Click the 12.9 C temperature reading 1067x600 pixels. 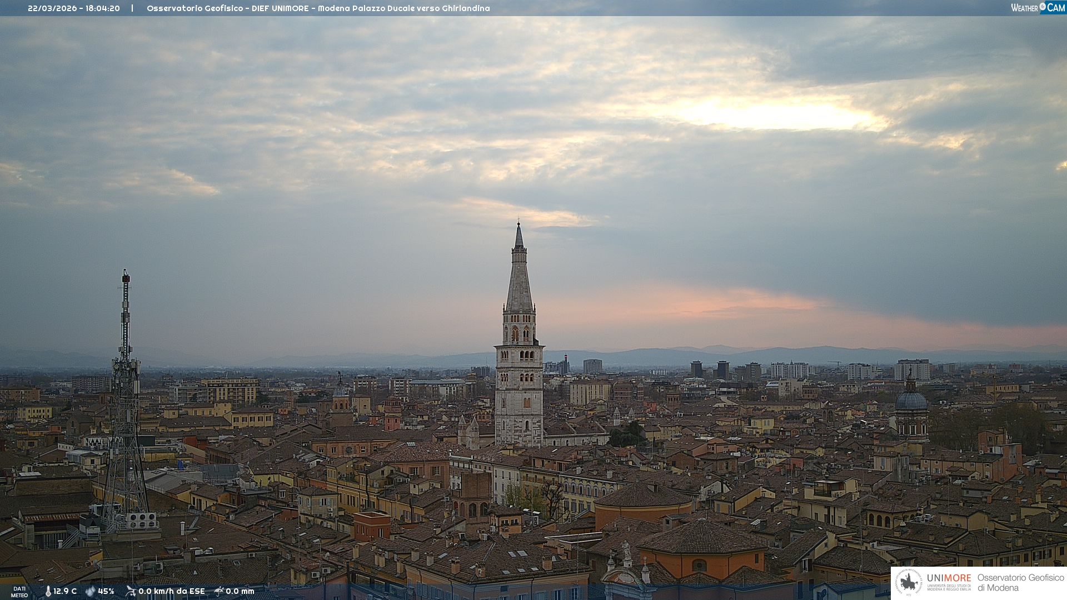pyautogui.click(x=65, y=591)
